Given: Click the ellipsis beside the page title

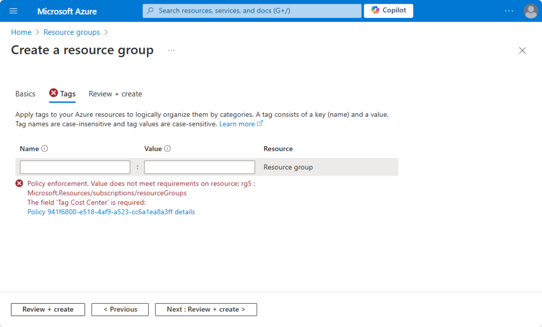Looking at the screenshot, I should pyautogui.click(x=171, y=50).
